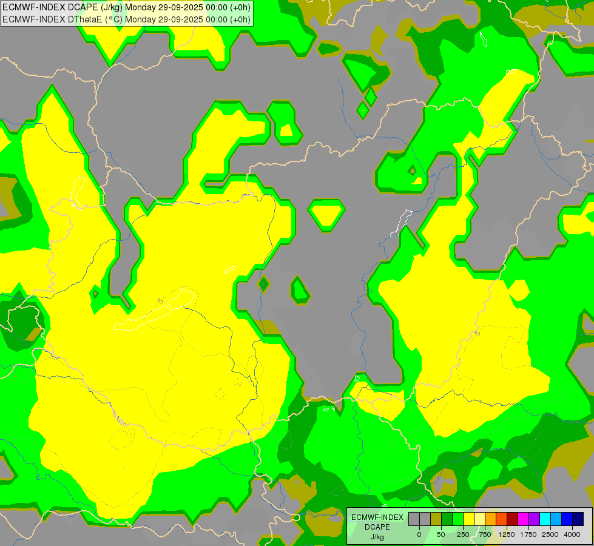Viewport: 594px width, 546px height.
Task: Select the dark red legend color swatch
Action: click(512, 519)
